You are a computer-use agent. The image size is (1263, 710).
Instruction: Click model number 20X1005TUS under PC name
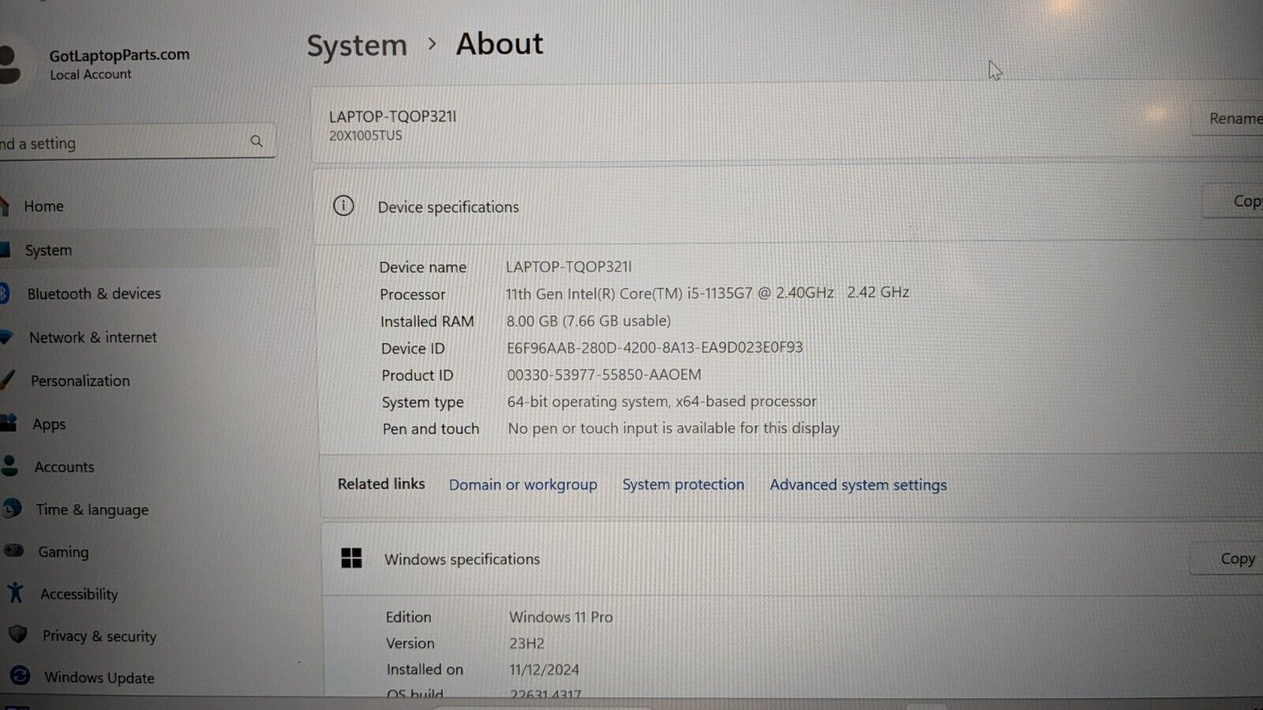coord(365,136)
